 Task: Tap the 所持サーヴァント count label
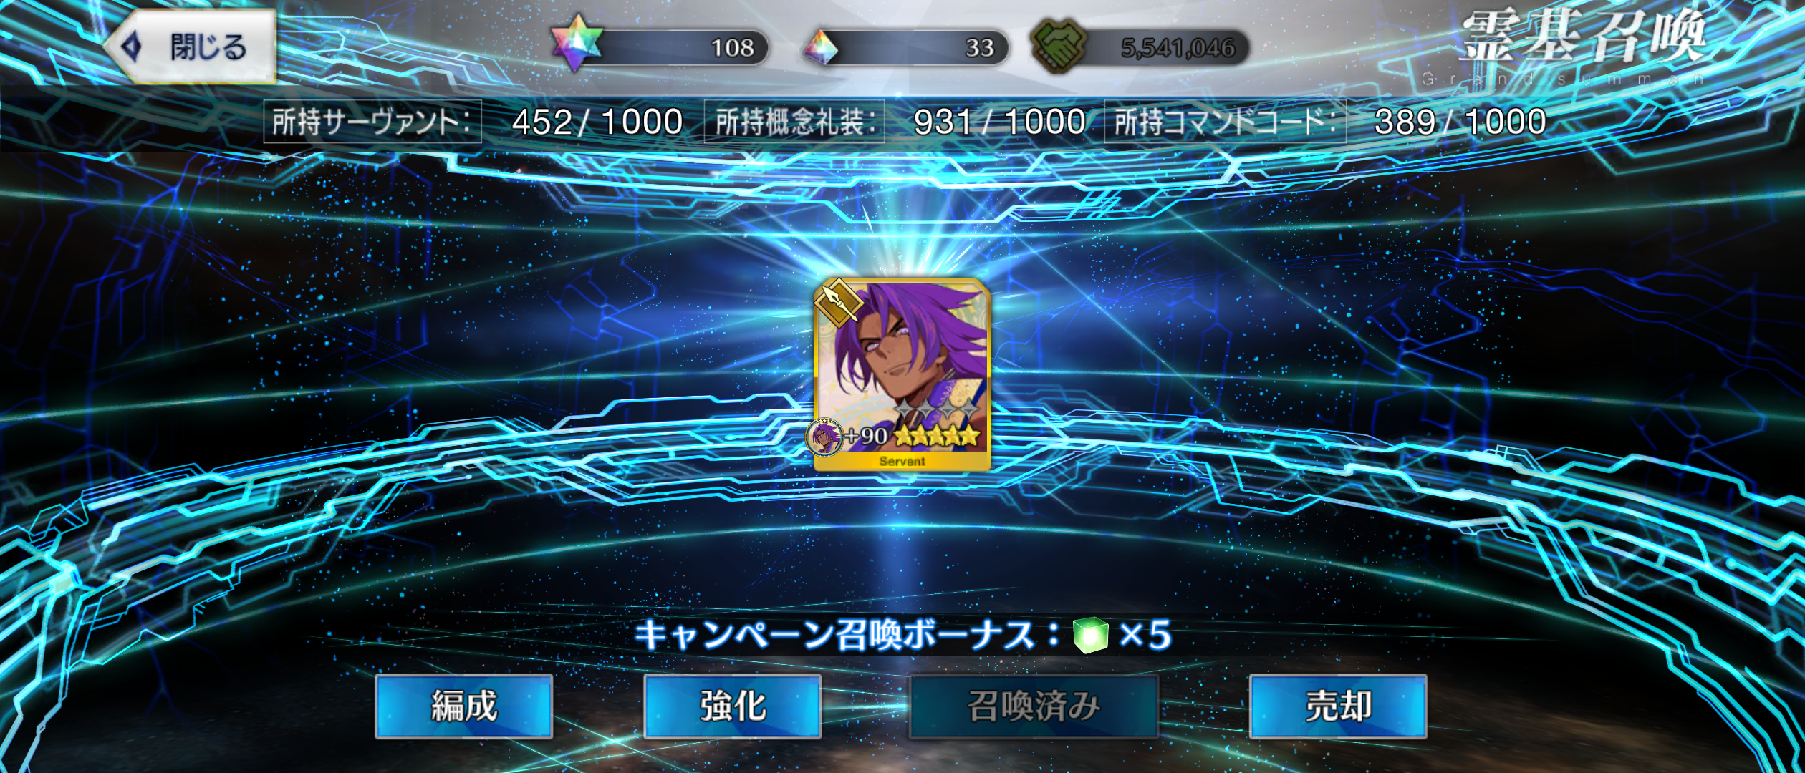pyautogui.click(x=372, y=122)
